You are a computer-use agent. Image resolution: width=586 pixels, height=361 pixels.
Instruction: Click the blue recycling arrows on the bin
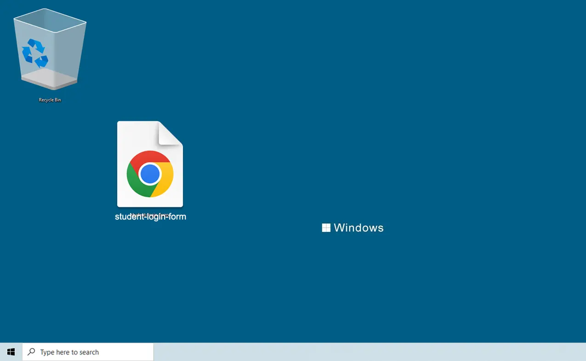point(35,53)
